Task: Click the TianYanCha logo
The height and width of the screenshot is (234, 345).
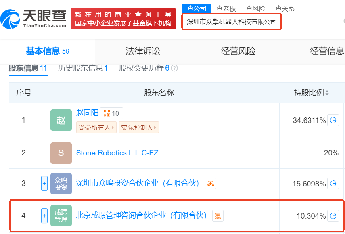Action: point(33,19)
